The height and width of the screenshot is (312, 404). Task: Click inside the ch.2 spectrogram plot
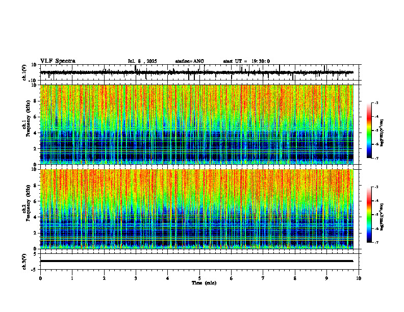pos(196,209)
